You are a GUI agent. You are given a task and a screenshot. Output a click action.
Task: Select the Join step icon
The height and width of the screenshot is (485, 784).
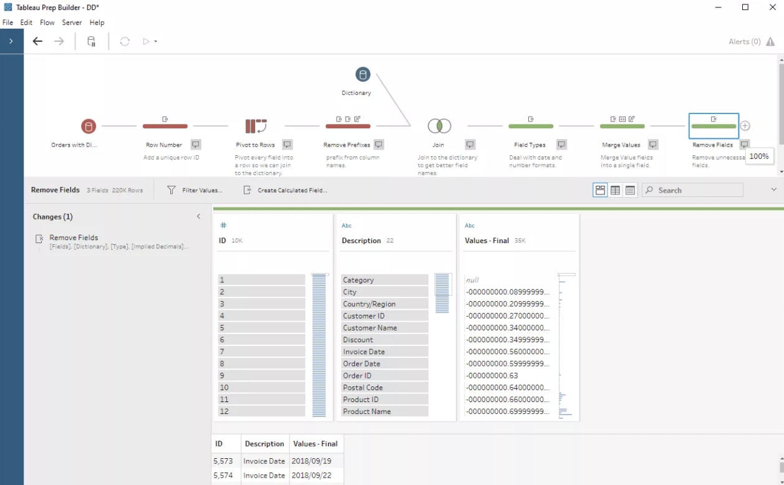(x=439, y=127)
